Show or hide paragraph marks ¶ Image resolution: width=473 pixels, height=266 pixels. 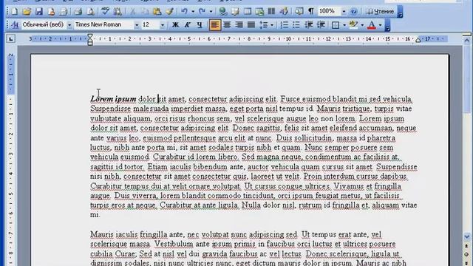(311, 12)
